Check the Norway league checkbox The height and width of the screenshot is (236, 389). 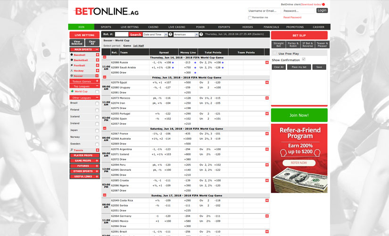[97, 137]
